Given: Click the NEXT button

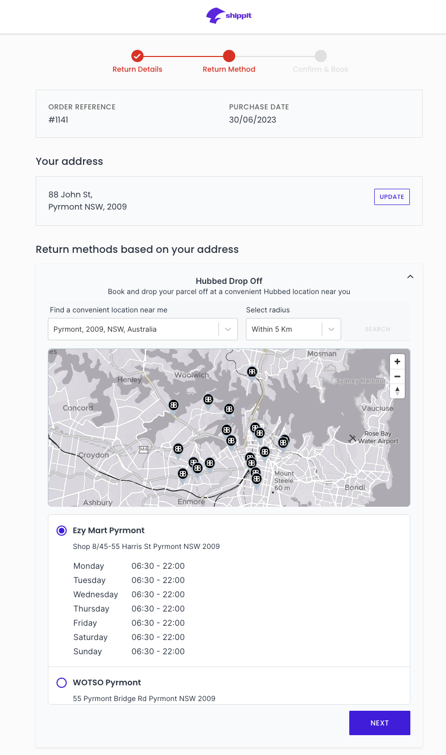Looking at the screenshot, I should (379, 723).
